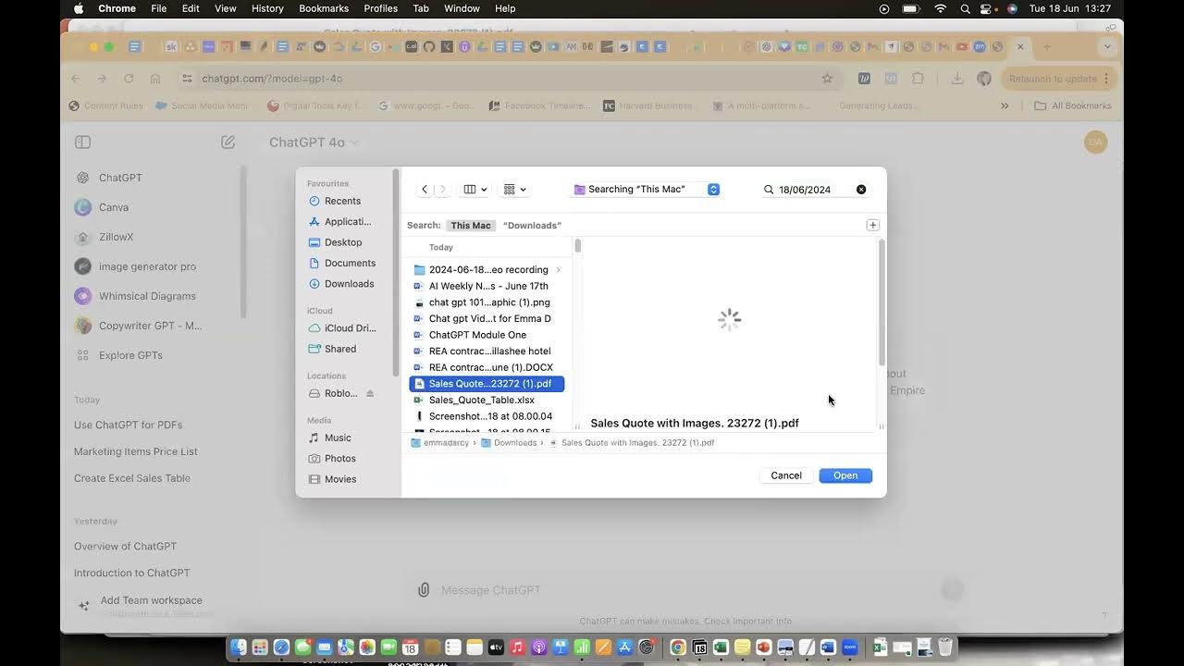1184x666 pixels.
Task: Go back in the file dialog
Action: point(425,190)
